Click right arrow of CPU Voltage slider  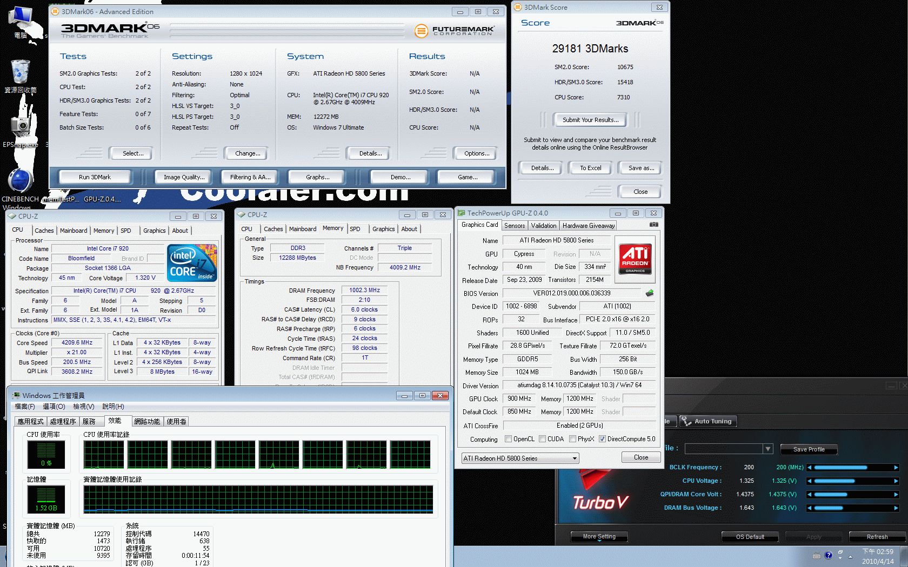[x=896, y=481]
